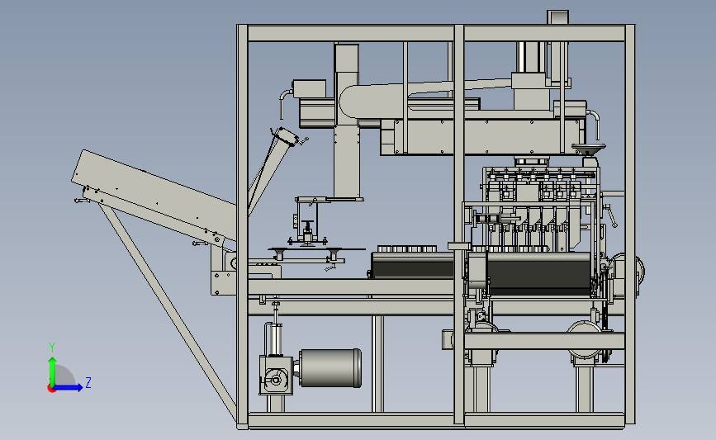Viewport: 716px width, 440px height.
Task: Select the inclined feed chute on the left
Action: (x=154, y=196)
